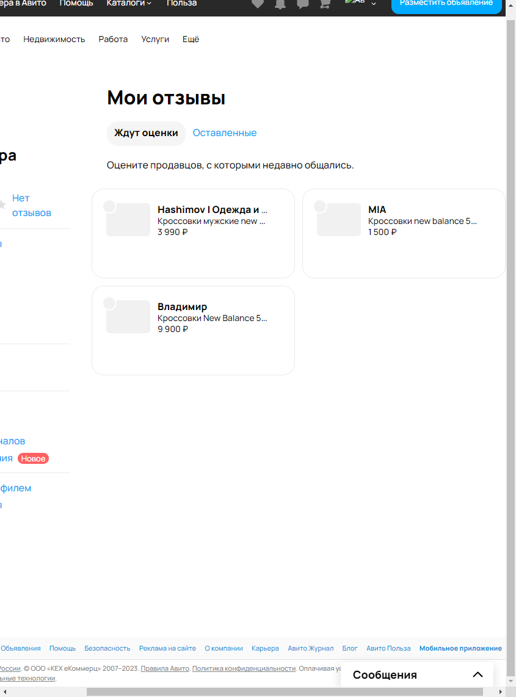This screenshot has height=697, width=516.
Task: Click the 1 500 ₽ price
Action: (x=382, y=232)
